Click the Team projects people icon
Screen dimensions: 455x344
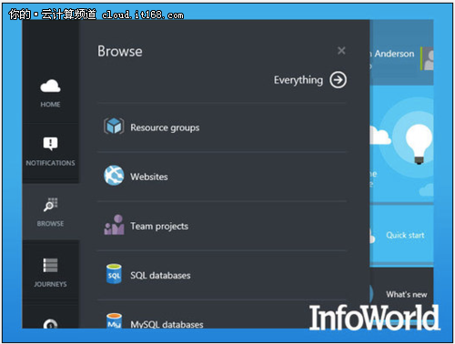click(x=114, y=225)
